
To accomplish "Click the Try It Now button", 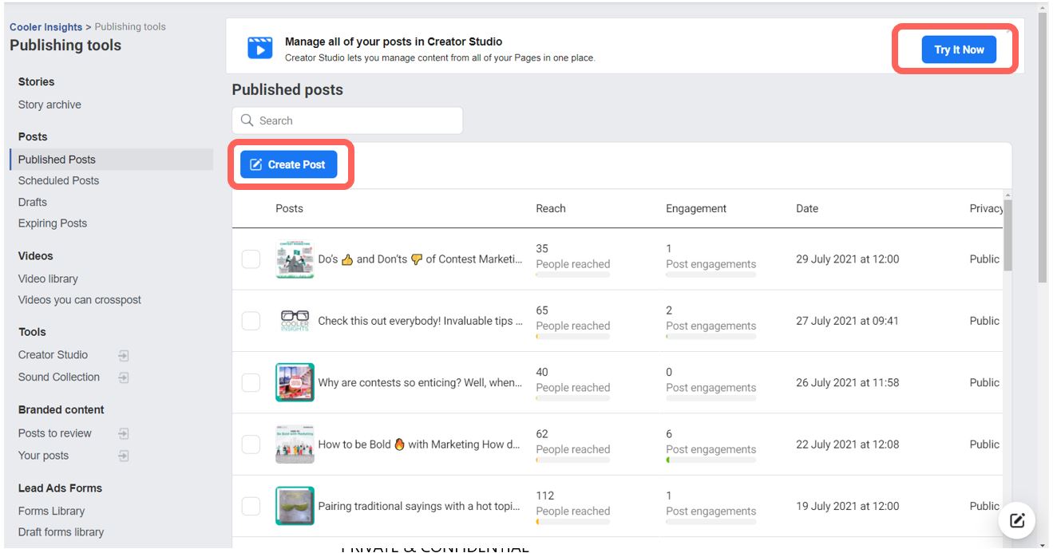I will click(959, 49).
